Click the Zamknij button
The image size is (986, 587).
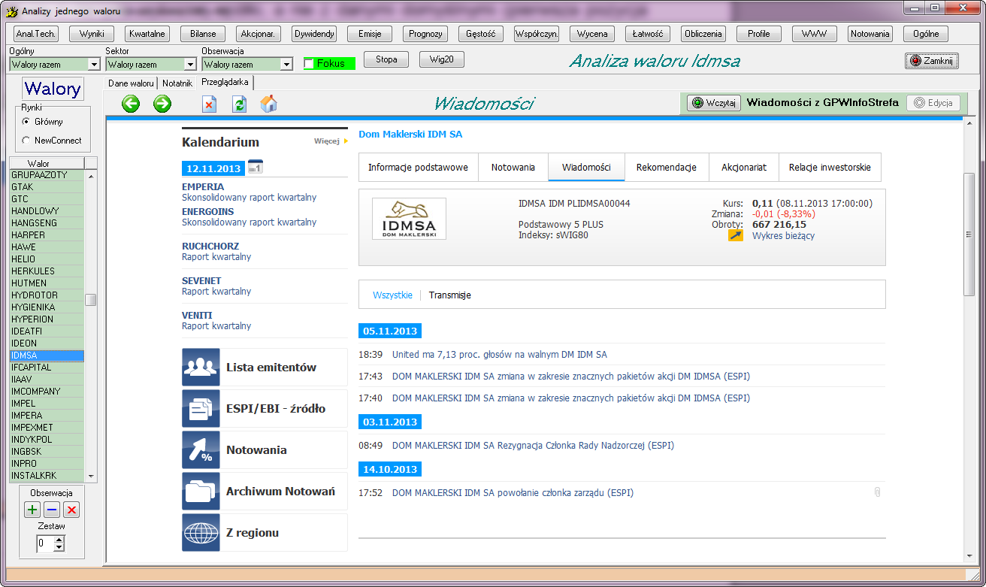tap(932, 61)
